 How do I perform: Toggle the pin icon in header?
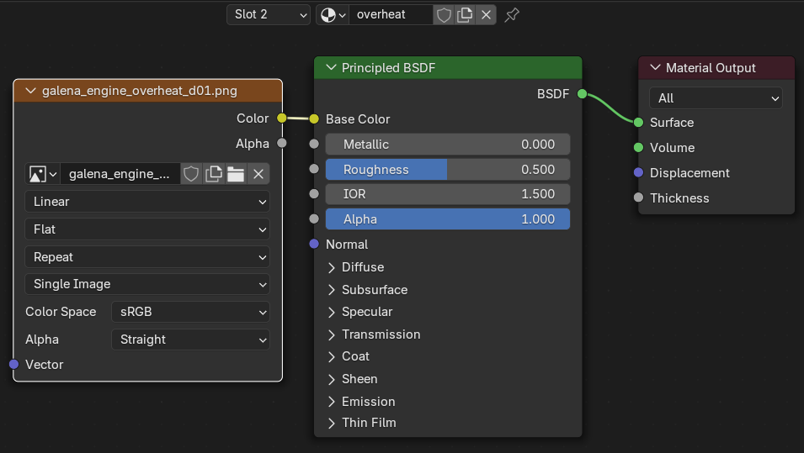point(512,14)
